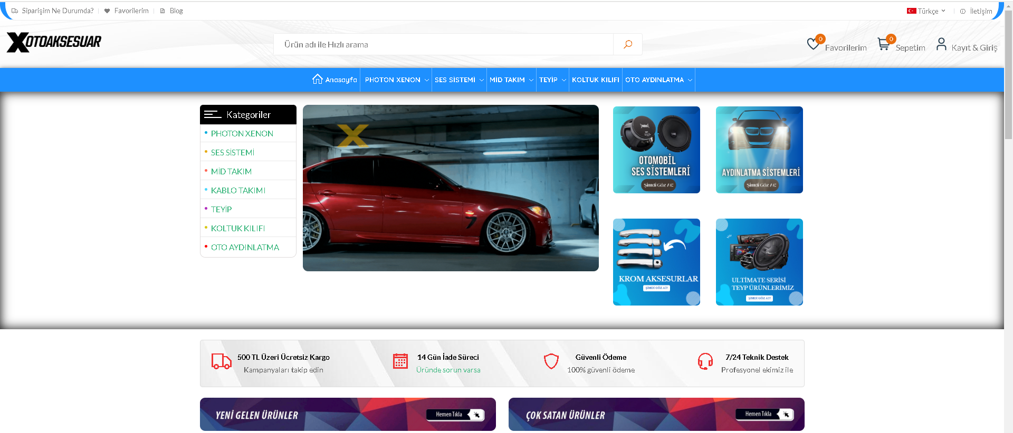Image resolution: width=1013 pixels, height=433 pixels.
Task: Click the Kayıt & Giriş user icon
Action: tap(941, 44)
